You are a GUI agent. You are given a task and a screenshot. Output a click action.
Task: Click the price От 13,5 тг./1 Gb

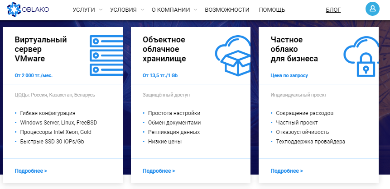[x=160, y=75]
